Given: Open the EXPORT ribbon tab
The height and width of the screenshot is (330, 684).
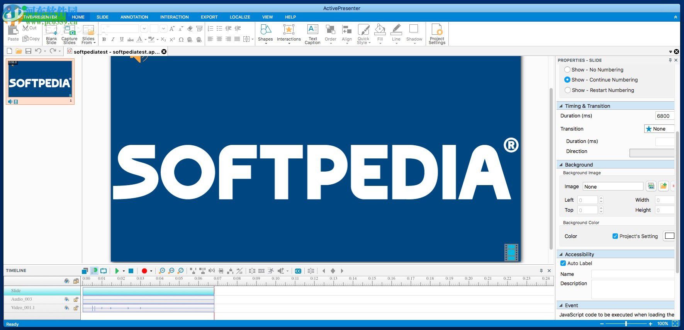Looking at the screenshot, I should click(209, 17).
